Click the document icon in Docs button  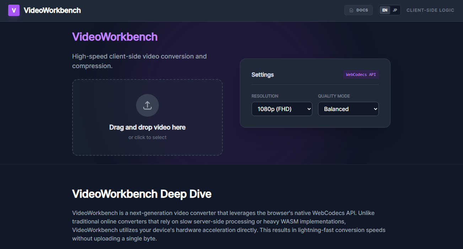click(x=351, y=10)
